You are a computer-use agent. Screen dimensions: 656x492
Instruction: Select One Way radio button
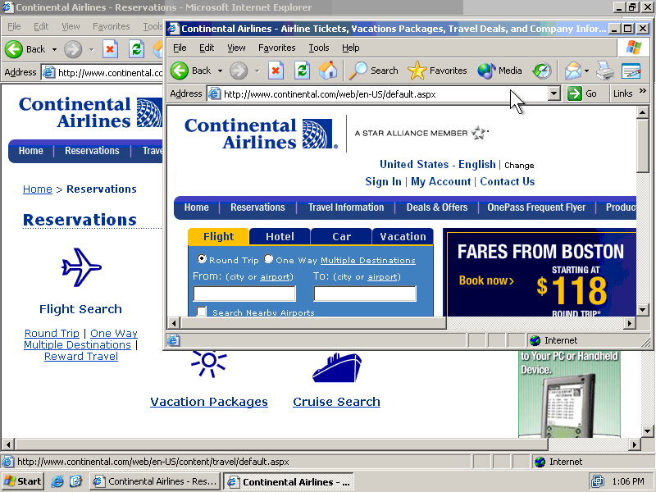click(x=269, y=259)
